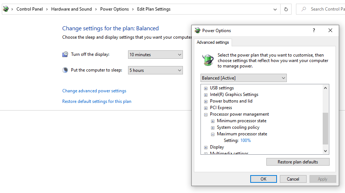The width and height of the screenshot is (345, 193).
Task: Expand the Power buttons and lid node
Action: (206, 101)
